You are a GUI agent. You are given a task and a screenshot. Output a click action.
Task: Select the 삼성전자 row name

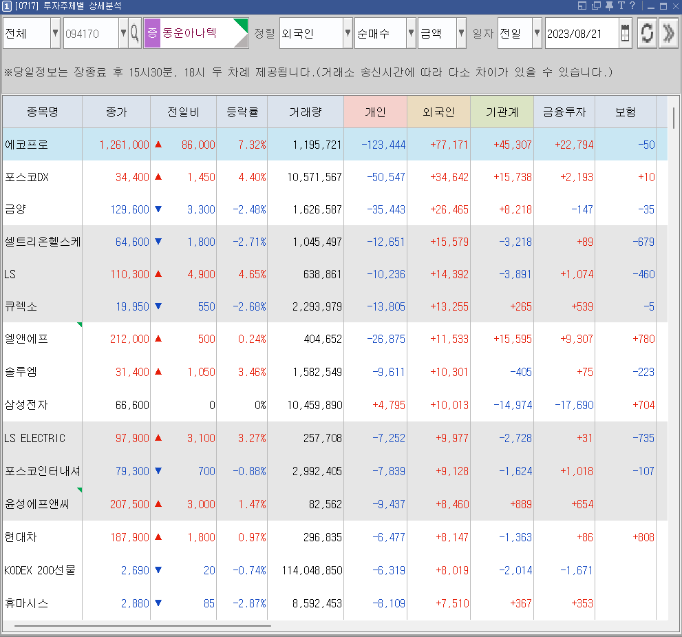point(26,405)
